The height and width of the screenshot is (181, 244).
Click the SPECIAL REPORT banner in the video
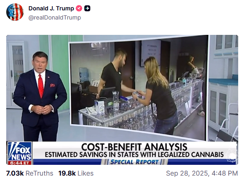(134, 162)
